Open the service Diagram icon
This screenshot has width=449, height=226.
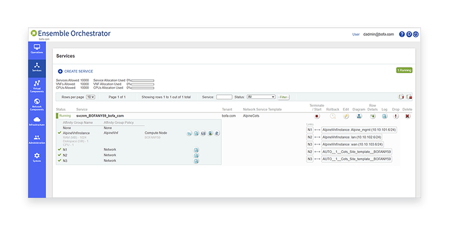(x=359, y=116)
